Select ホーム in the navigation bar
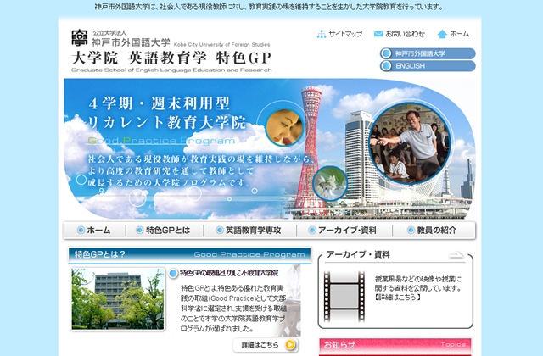This screenshot has width=543, height=356. click(94, 231)
